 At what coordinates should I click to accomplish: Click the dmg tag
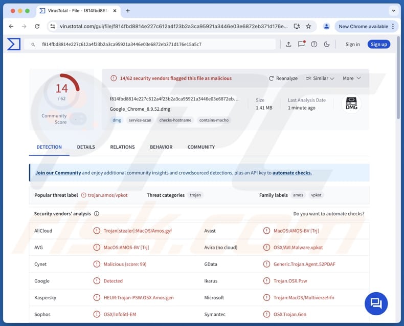coord(117,120)
